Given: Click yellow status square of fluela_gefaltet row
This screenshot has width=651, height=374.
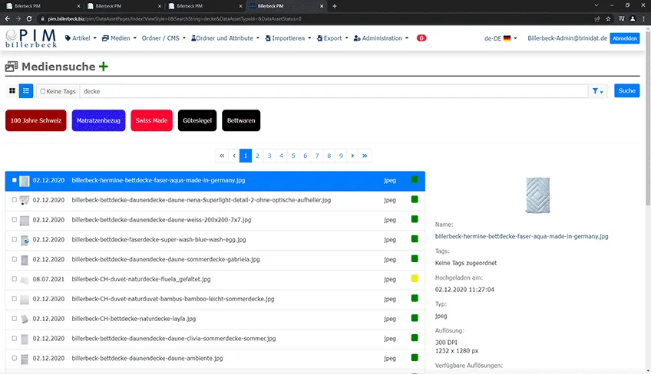Looking at the screenshot, I should (x=415, y=278).
